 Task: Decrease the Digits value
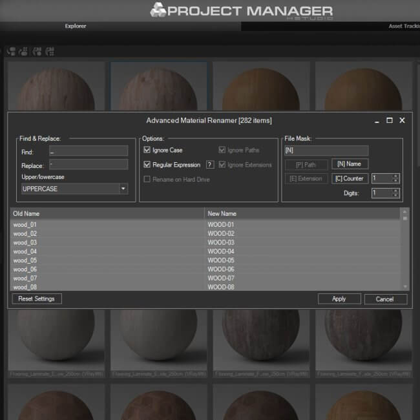tap(395, 195)
